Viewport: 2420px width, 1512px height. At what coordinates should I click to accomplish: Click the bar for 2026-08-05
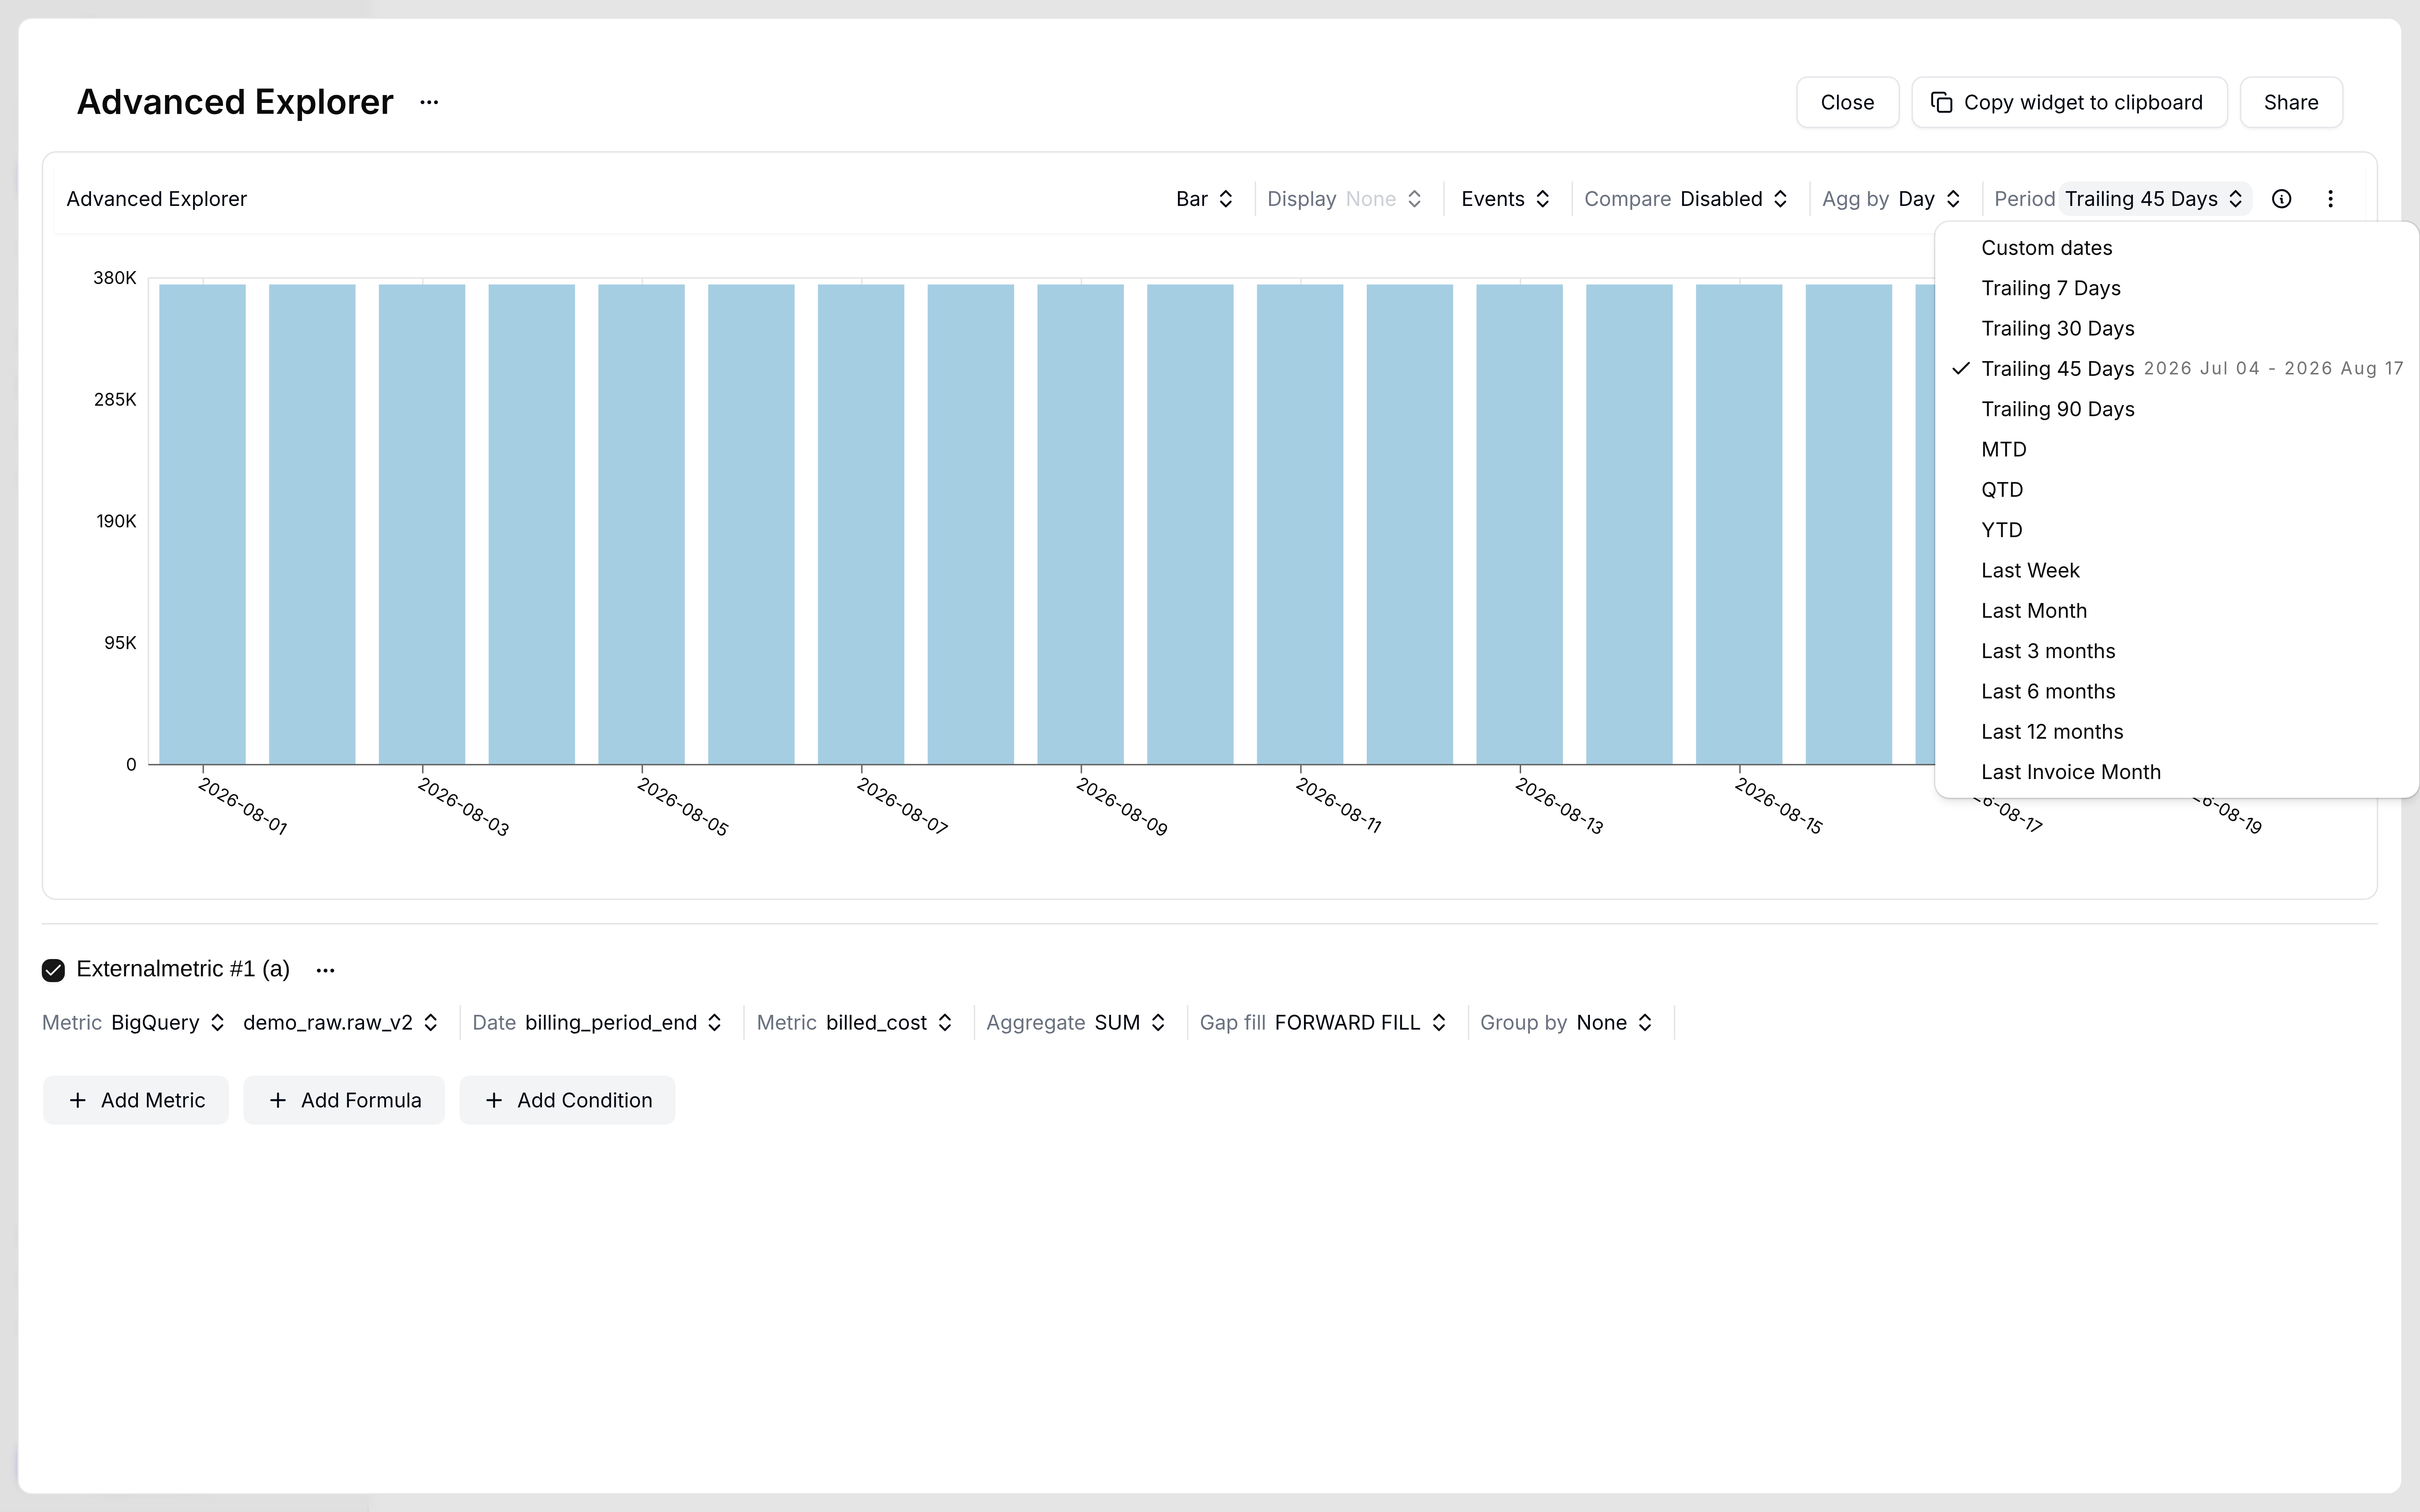[x=641, y=524]
